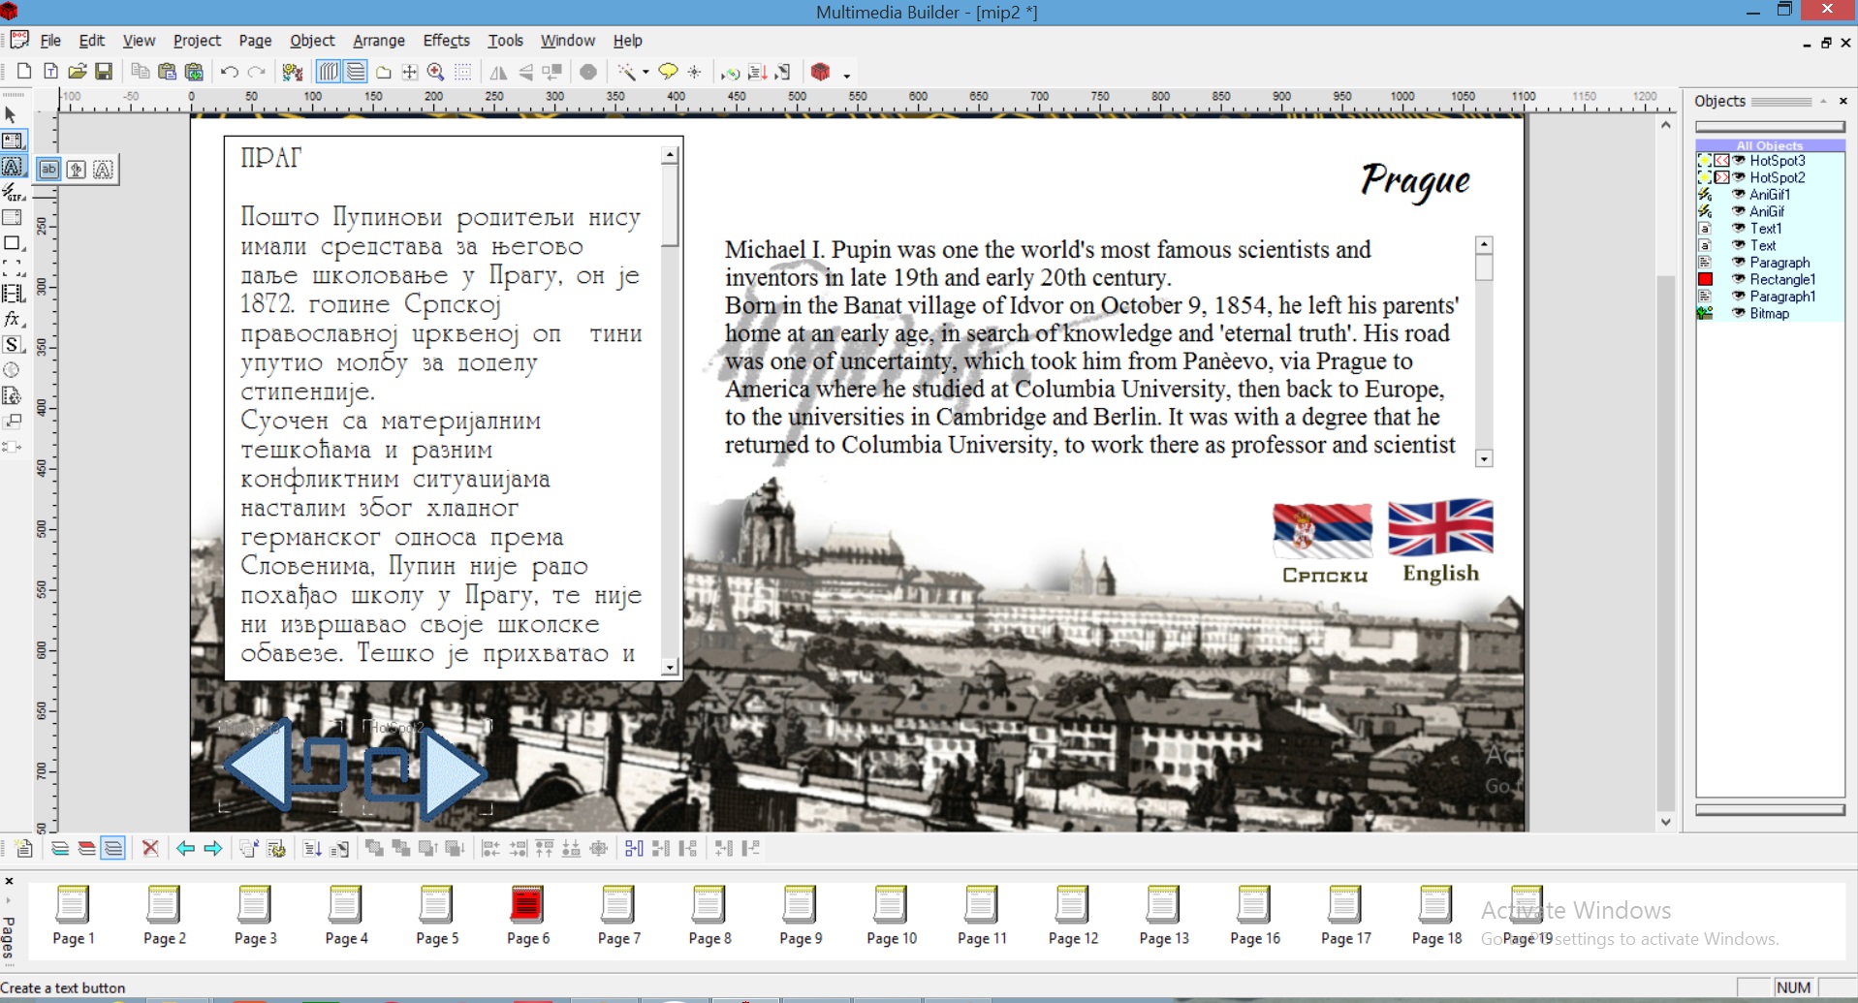
Task: Click the Save project toolbar icon
Action: coord(104,72)
